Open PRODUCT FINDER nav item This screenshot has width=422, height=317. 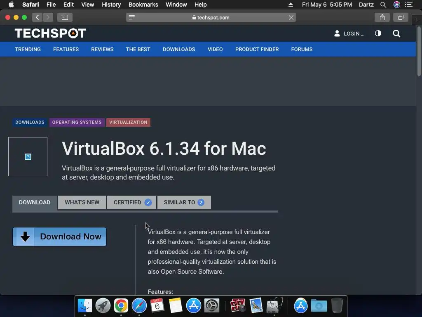pyautogui.click(x=257, y=50)
